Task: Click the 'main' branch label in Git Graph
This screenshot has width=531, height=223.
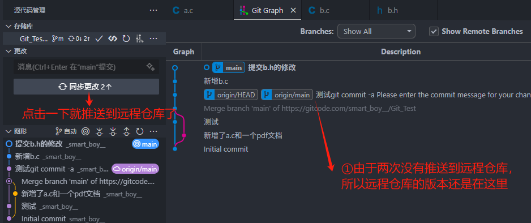Action: [229, 68]
